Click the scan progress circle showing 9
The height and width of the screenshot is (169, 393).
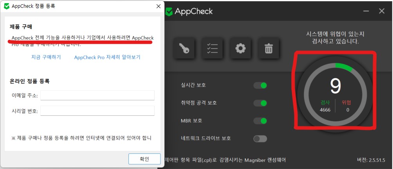point(335,94)
